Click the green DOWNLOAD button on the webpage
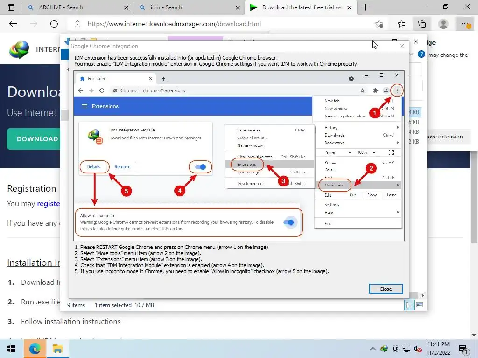The height and width of the screenshot is (358, 478). (34, 139)
